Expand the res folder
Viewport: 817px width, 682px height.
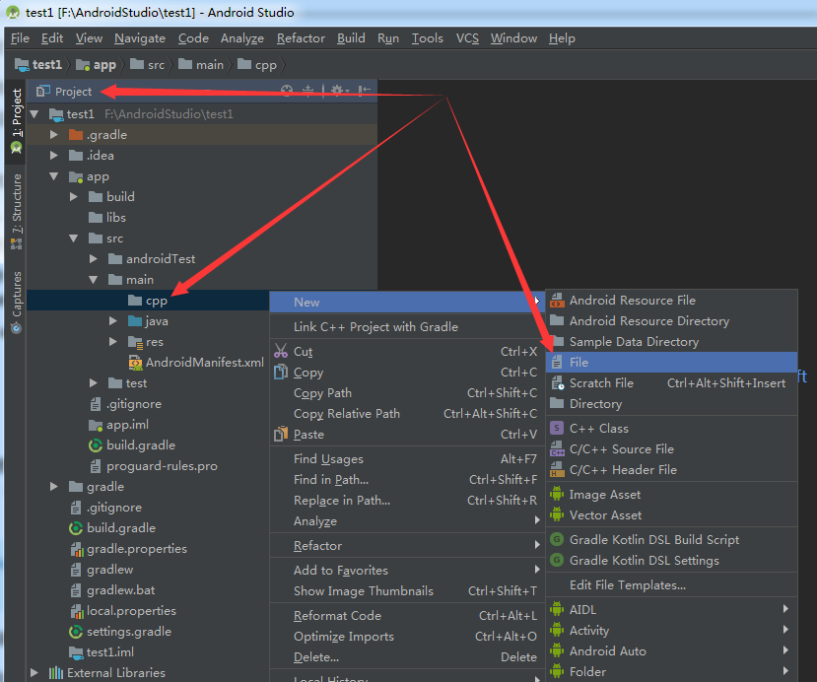click(x=113, y=342)
